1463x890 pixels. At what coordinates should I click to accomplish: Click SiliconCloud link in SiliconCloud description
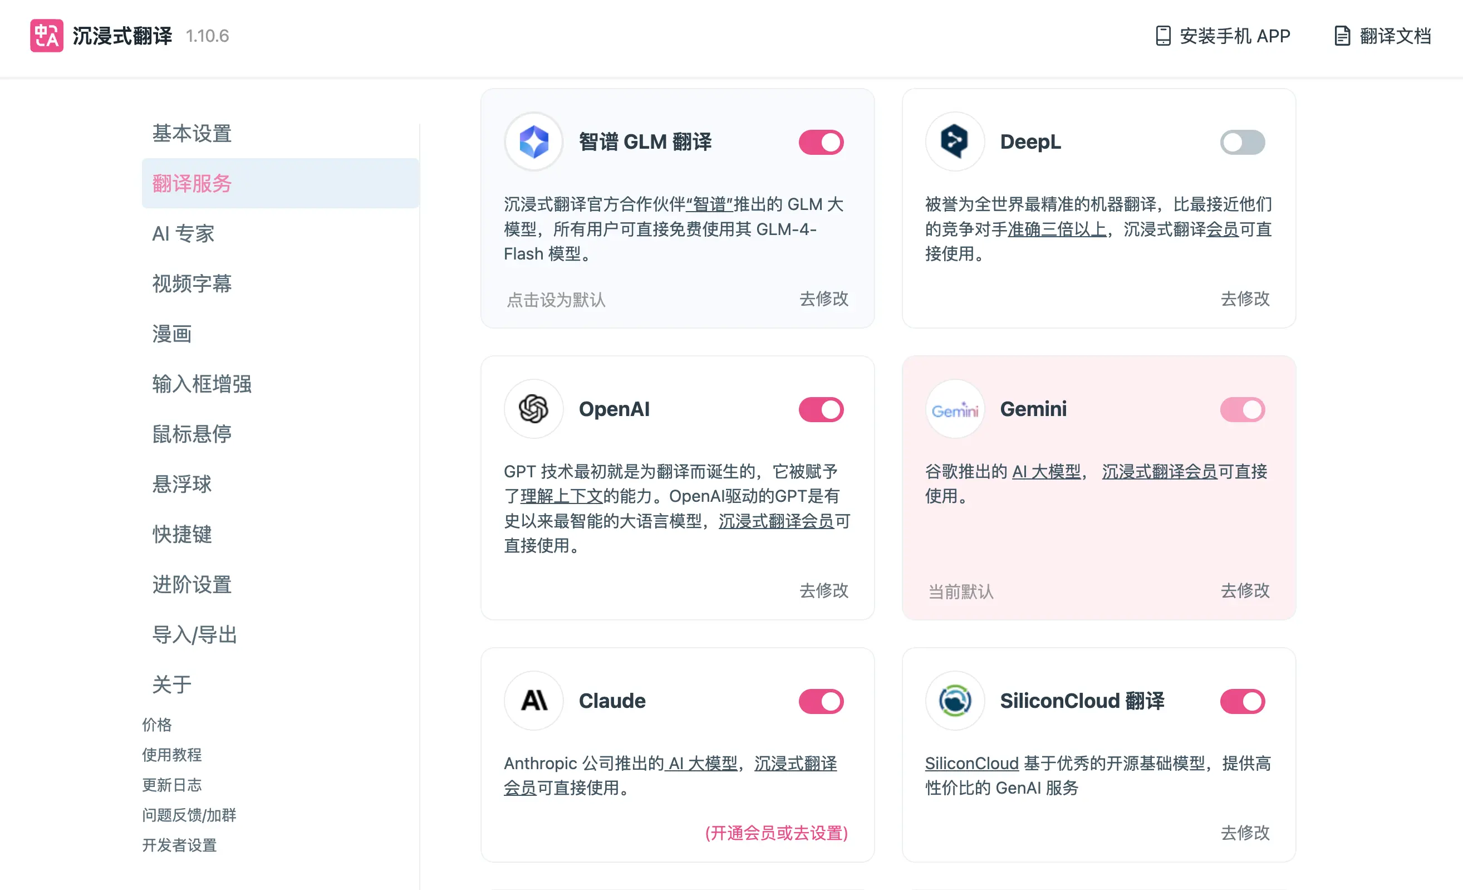click(972, 764)
